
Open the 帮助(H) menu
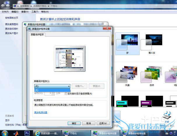pyautogui.click(x=45, y=12)
